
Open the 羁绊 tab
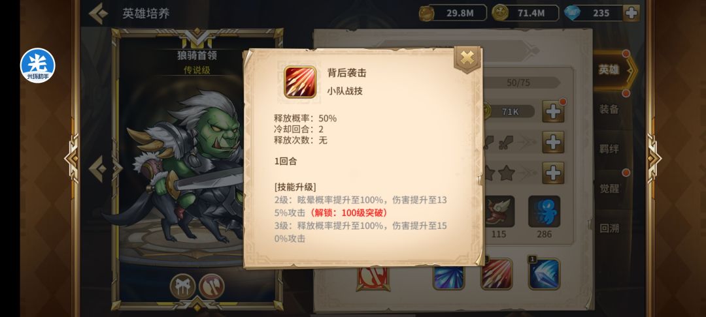tap(609, 149)
